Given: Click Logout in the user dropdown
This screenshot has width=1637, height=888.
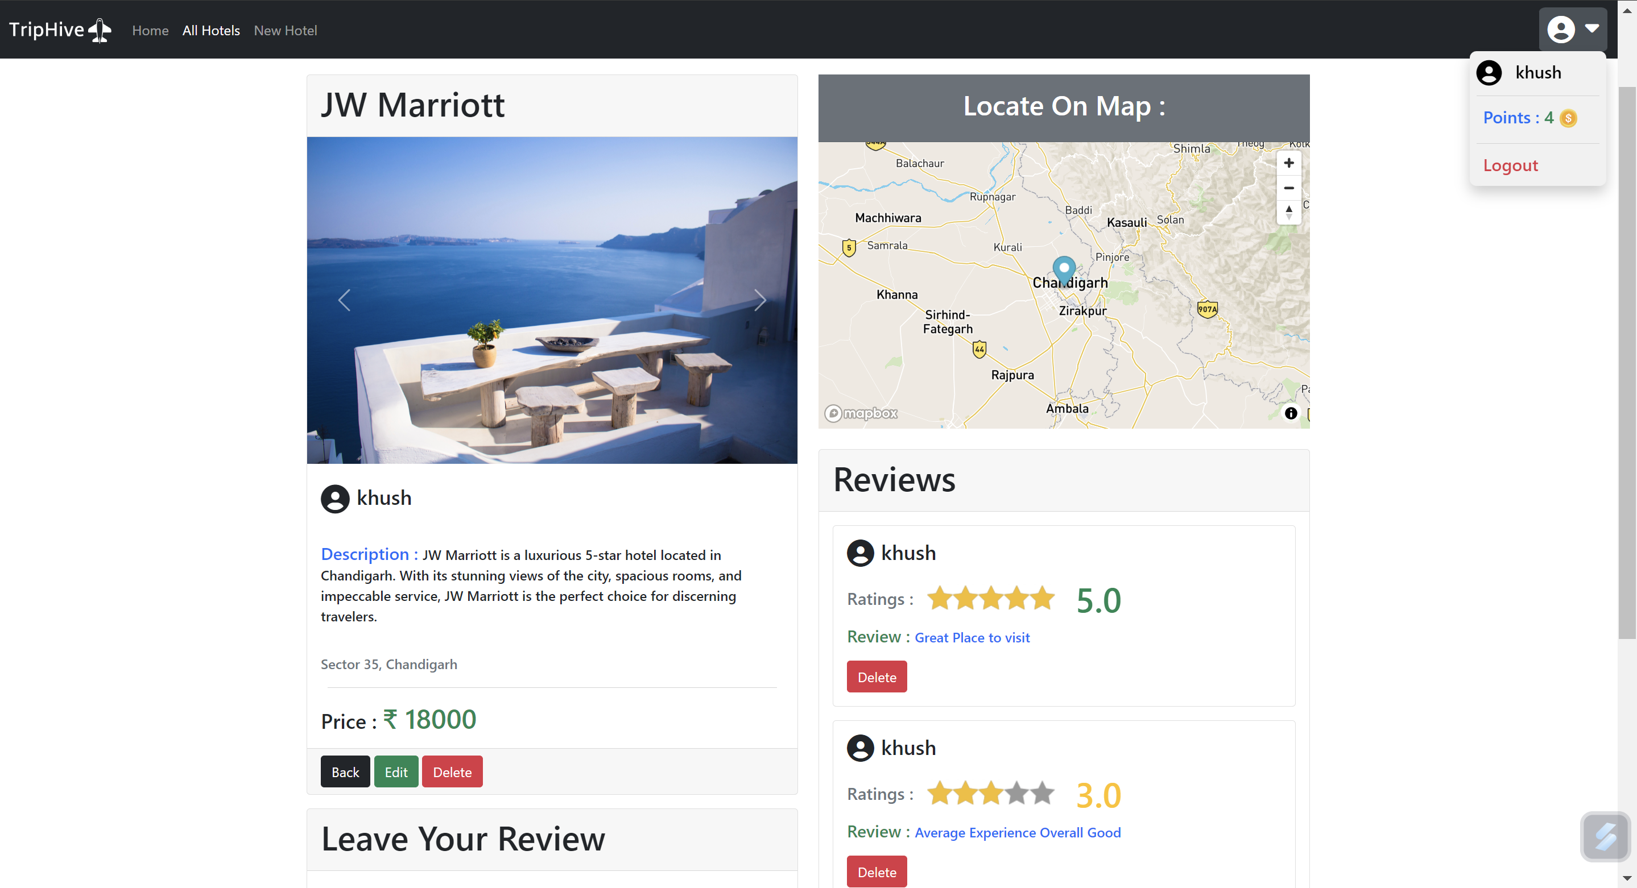Looking at the screenshot, I should (x=1510, y=166).
